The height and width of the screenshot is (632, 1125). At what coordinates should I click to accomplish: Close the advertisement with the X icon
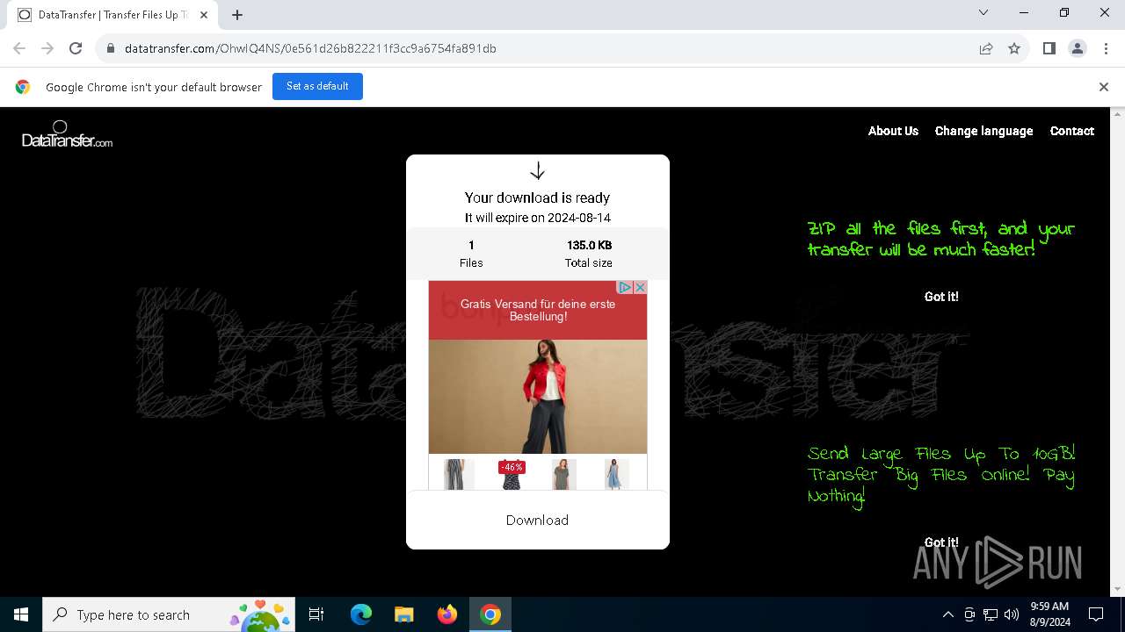(640, 287)
